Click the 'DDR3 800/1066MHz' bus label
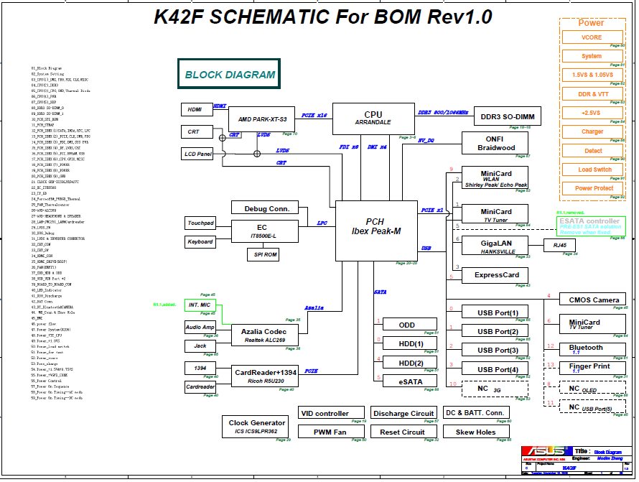This screenshot has width=639, height=482. click(443, 112)
